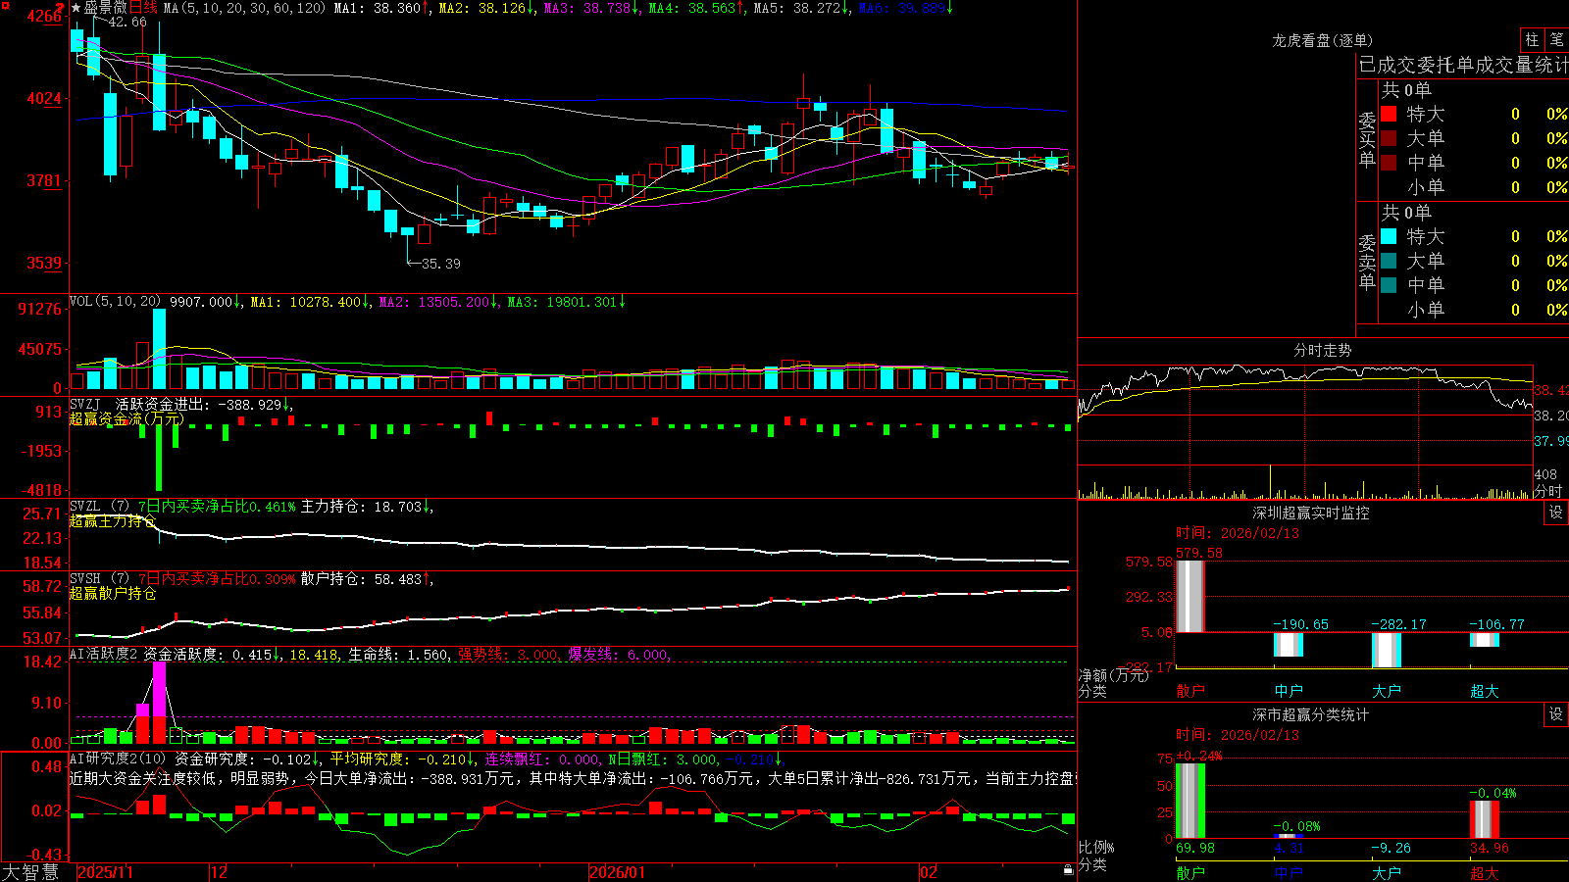Screen dimensions: 1569x882
Task: Click the 超赢散户持仓 label
Action: click(113, 594)
